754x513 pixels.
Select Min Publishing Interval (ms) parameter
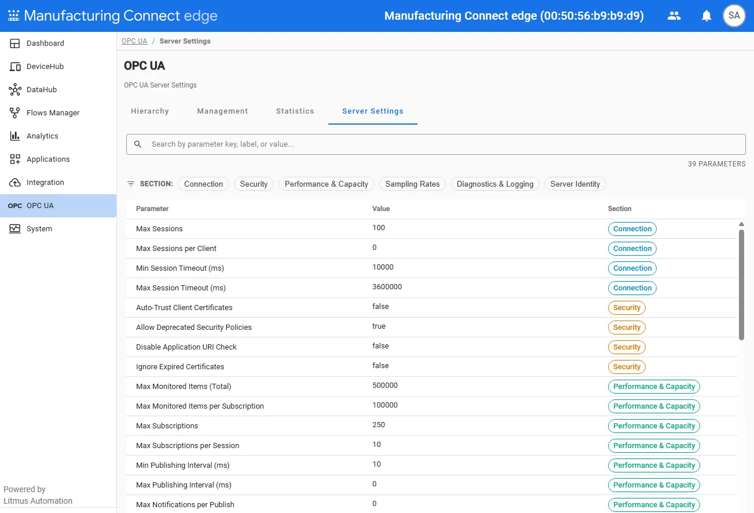(183, 465)
